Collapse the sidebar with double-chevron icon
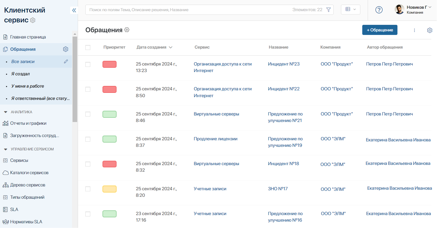The image size is (437, 229). point(74,10)
